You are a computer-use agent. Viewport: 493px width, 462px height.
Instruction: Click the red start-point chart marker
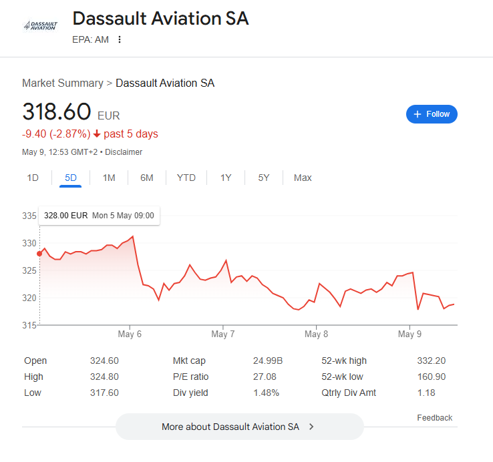click(x=39, y=254)
